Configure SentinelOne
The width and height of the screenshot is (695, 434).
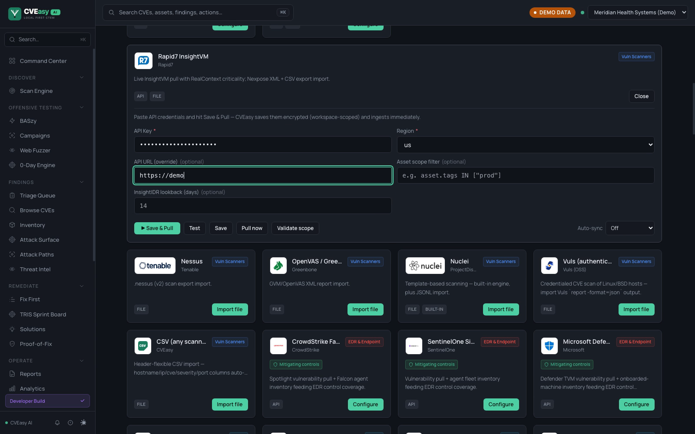point(501,404)
